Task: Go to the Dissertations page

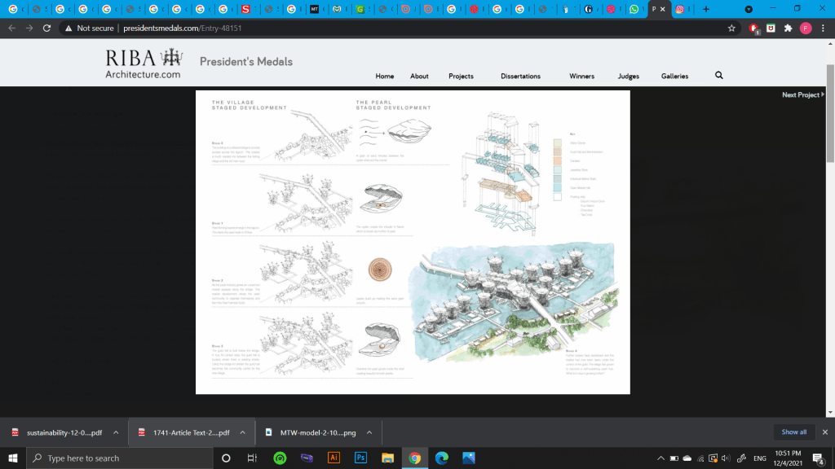Action: (520, 77)
